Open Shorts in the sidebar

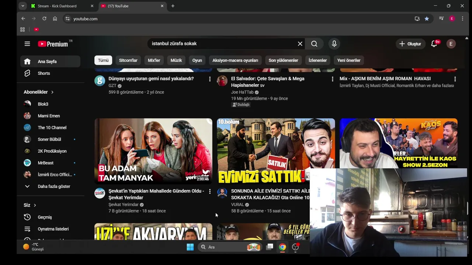coord(50,73)
